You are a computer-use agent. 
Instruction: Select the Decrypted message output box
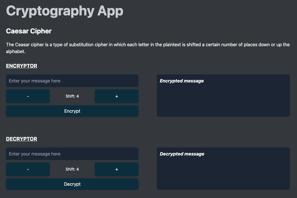click(x=223, y=169)
